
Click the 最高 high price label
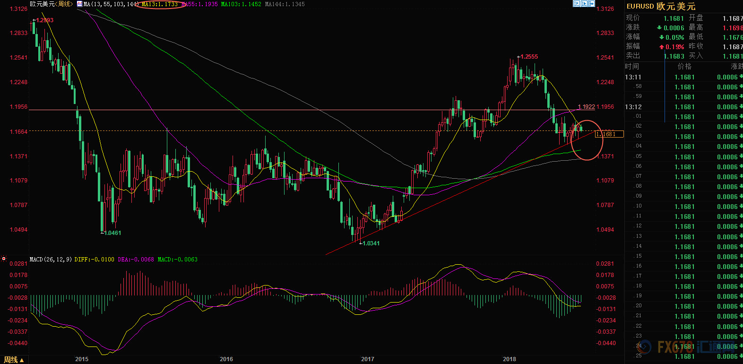[696, 27]
